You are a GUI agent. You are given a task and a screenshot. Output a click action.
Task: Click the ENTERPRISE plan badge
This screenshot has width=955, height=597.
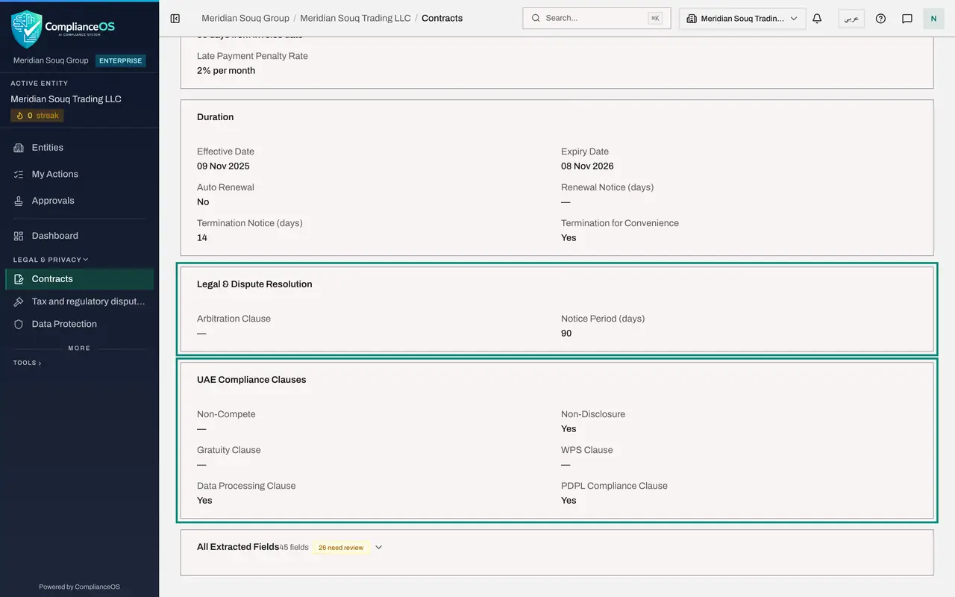click(121, 60)
